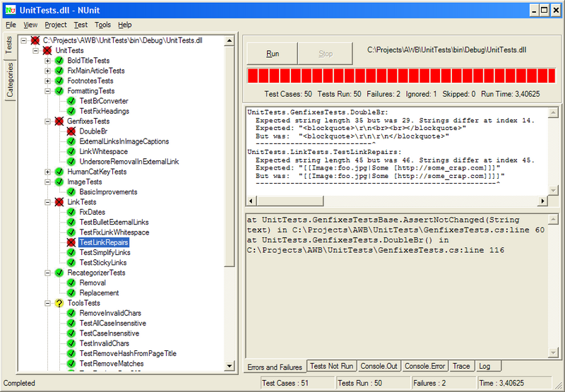
Task: Click the pass icon beside ExternalLinksInImageCaptions
Action: click(x=71, y=141)
